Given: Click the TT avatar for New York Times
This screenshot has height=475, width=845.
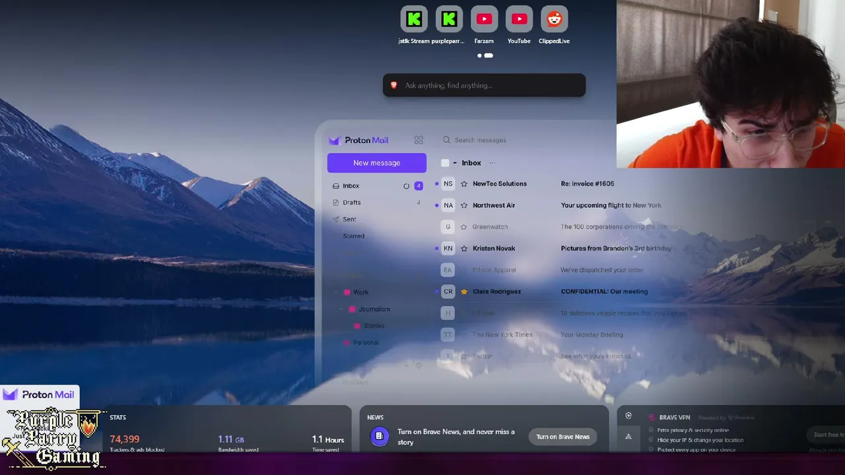Looking at the screenshot, I should coord(448,334).
